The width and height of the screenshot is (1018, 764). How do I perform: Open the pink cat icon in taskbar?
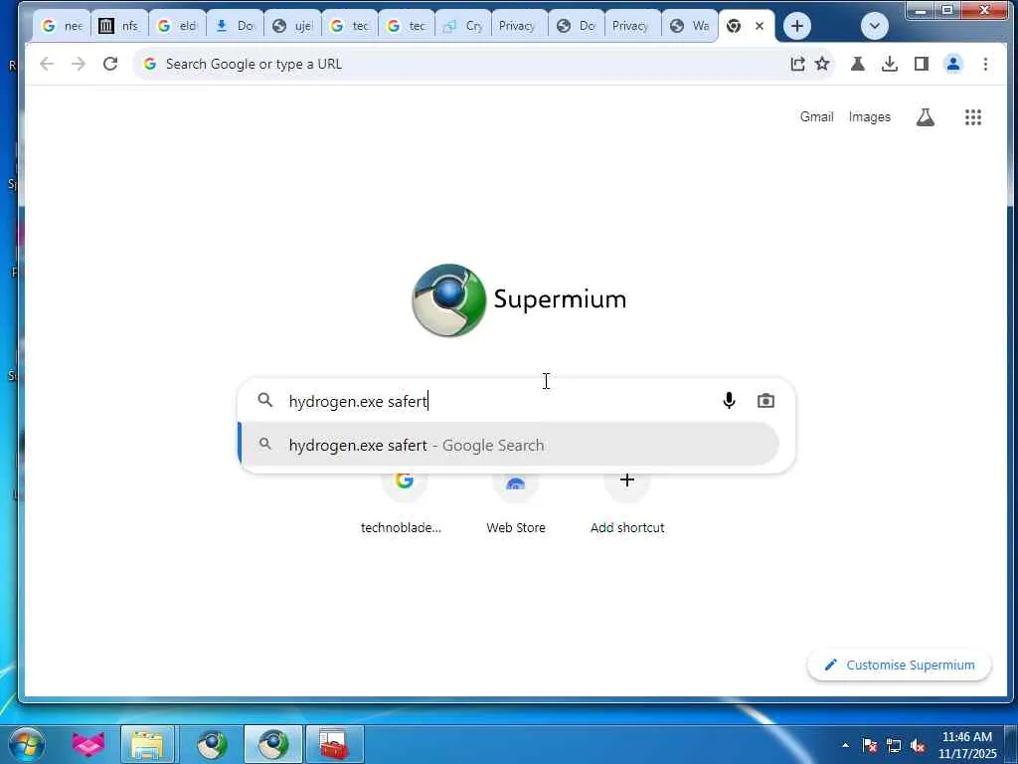pyautogui.click(x=87, y=744)
